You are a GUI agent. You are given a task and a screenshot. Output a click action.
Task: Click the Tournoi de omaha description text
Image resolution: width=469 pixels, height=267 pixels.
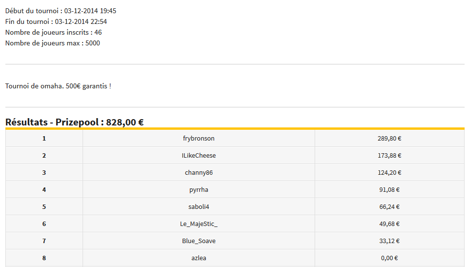(x=58, y=86)
